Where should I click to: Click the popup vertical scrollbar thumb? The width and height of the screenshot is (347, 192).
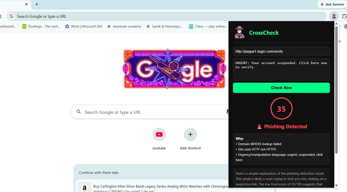click(x=336, y=90)
